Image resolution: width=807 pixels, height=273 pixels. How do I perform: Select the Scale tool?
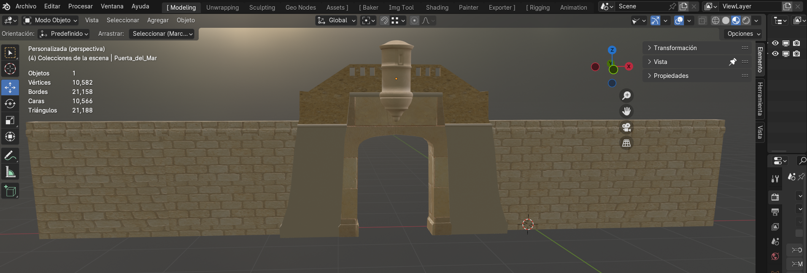[x=10, y=120]
